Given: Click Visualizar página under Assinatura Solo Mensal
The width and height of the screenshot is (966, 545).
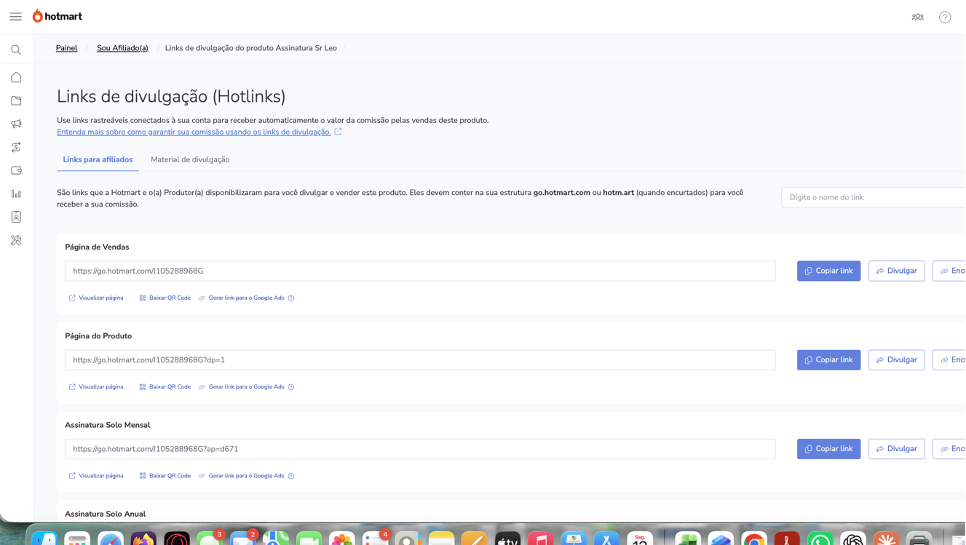Looking at the screenshot, I should [96, 476].
